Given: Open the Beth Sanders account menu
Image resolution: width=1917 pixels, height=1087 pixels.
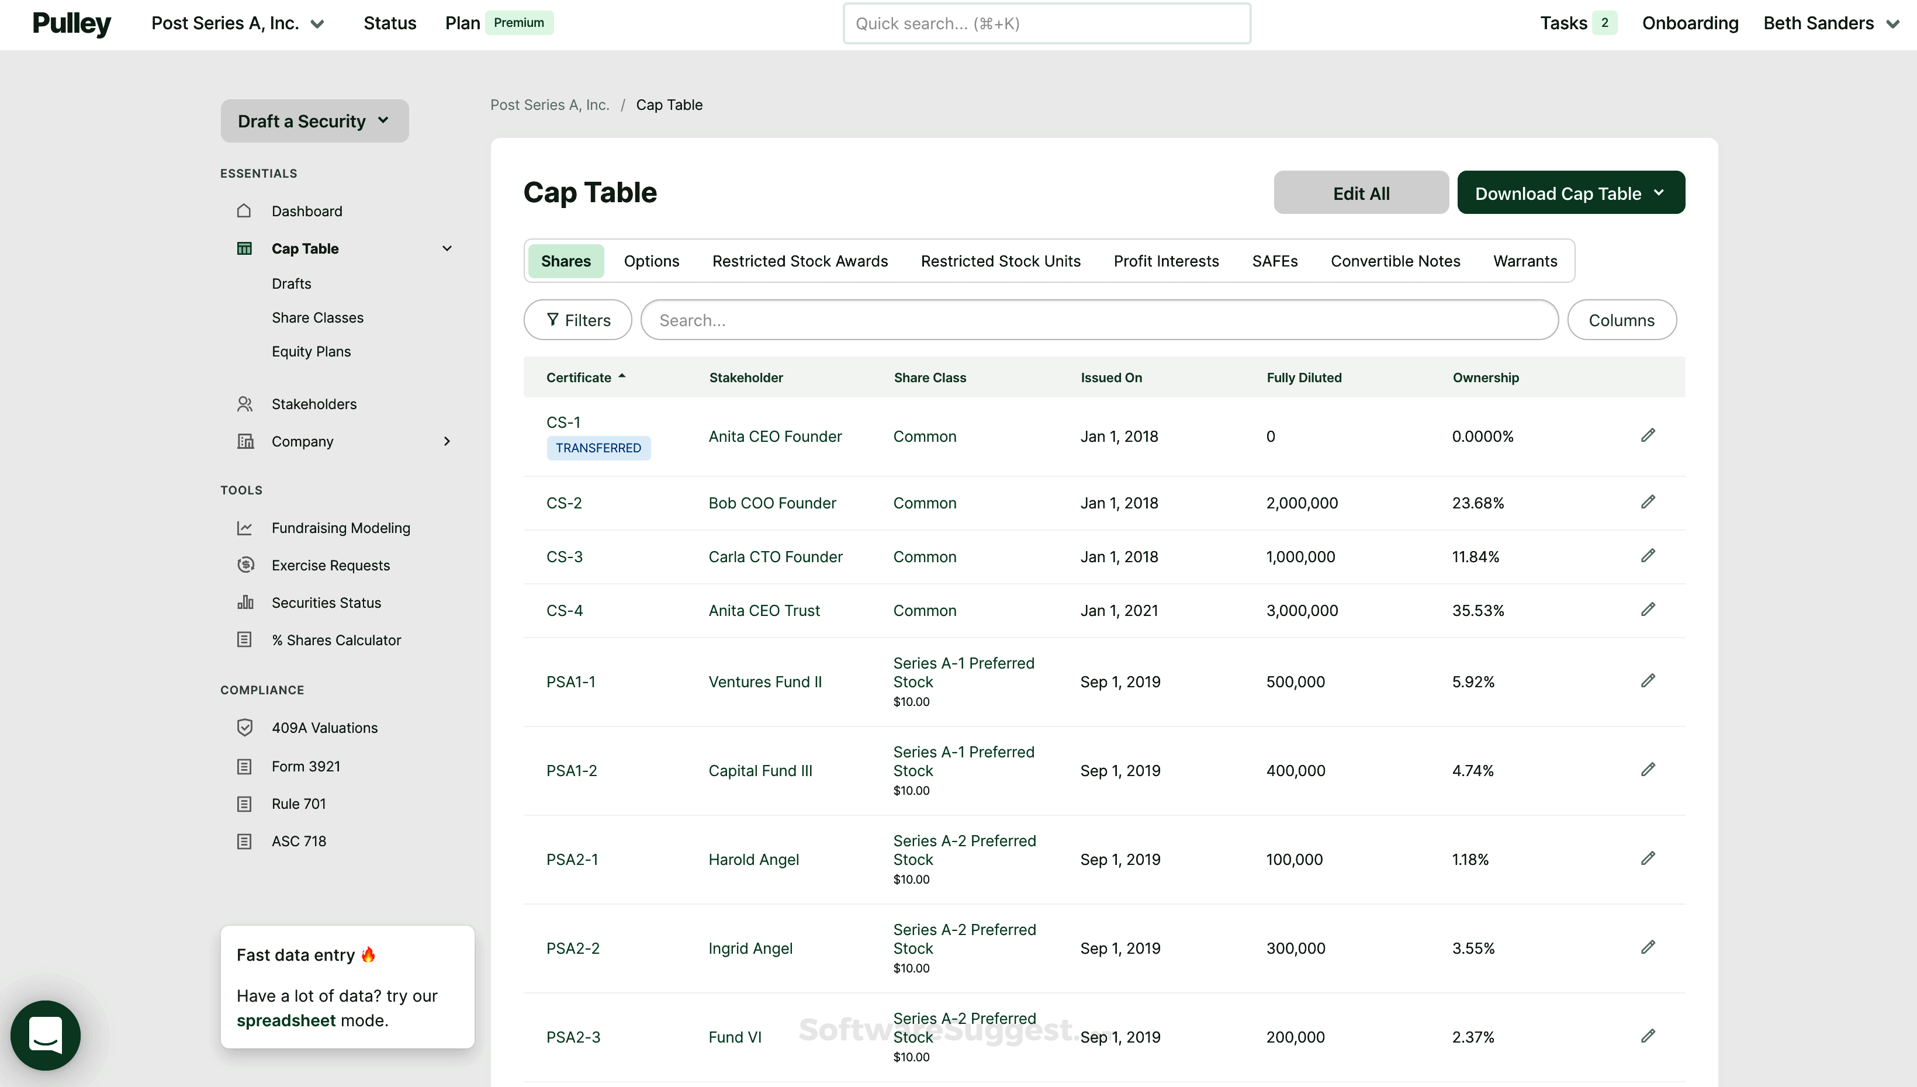Looking at the screenshot, I should pyautogui.click(x=1831, y=23).
